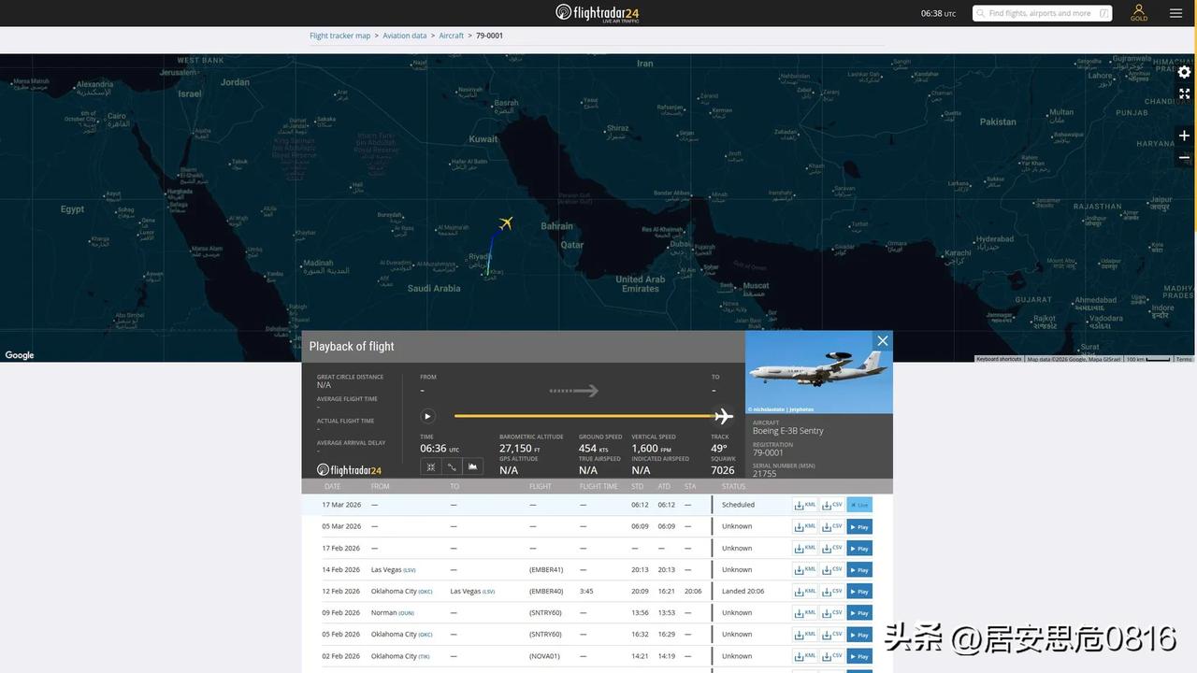Click EMBER41 flight callsign

546,569
